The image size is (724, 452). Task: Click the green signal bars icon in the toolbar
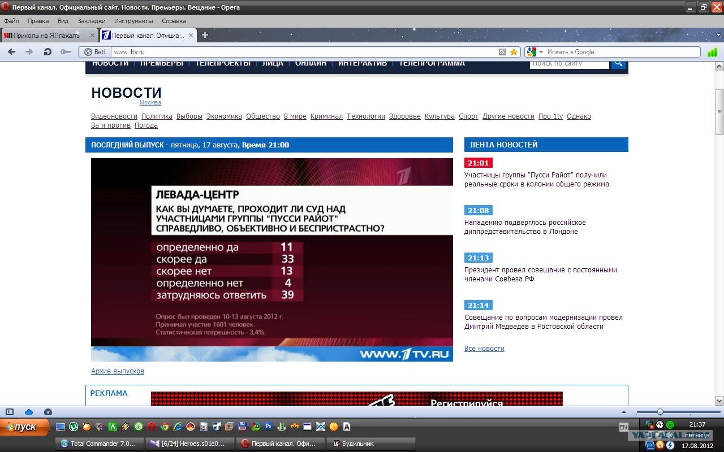pyautogui.click(x=712, y=52)
